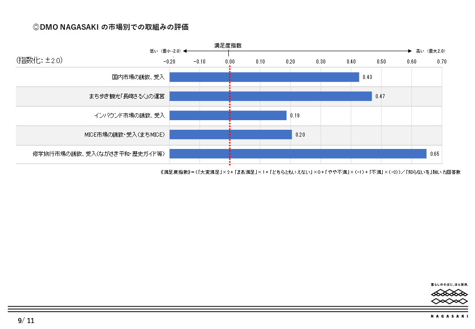Select the インバウンド市場の誘致、受入 label
This screenshot has width=475, height=329.
(x=129, y=116)
